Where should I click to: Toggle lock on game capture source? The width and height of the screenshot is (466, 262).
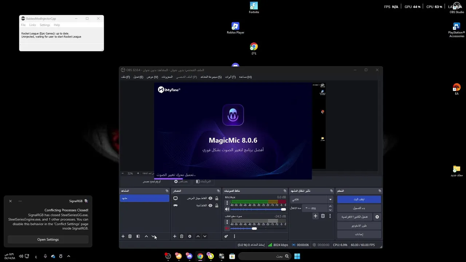[x=217, y=206]
